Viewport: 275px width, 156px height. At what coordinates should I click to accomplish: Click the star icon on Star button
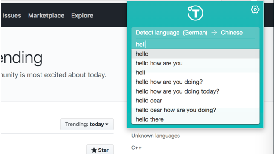(94, 150)
